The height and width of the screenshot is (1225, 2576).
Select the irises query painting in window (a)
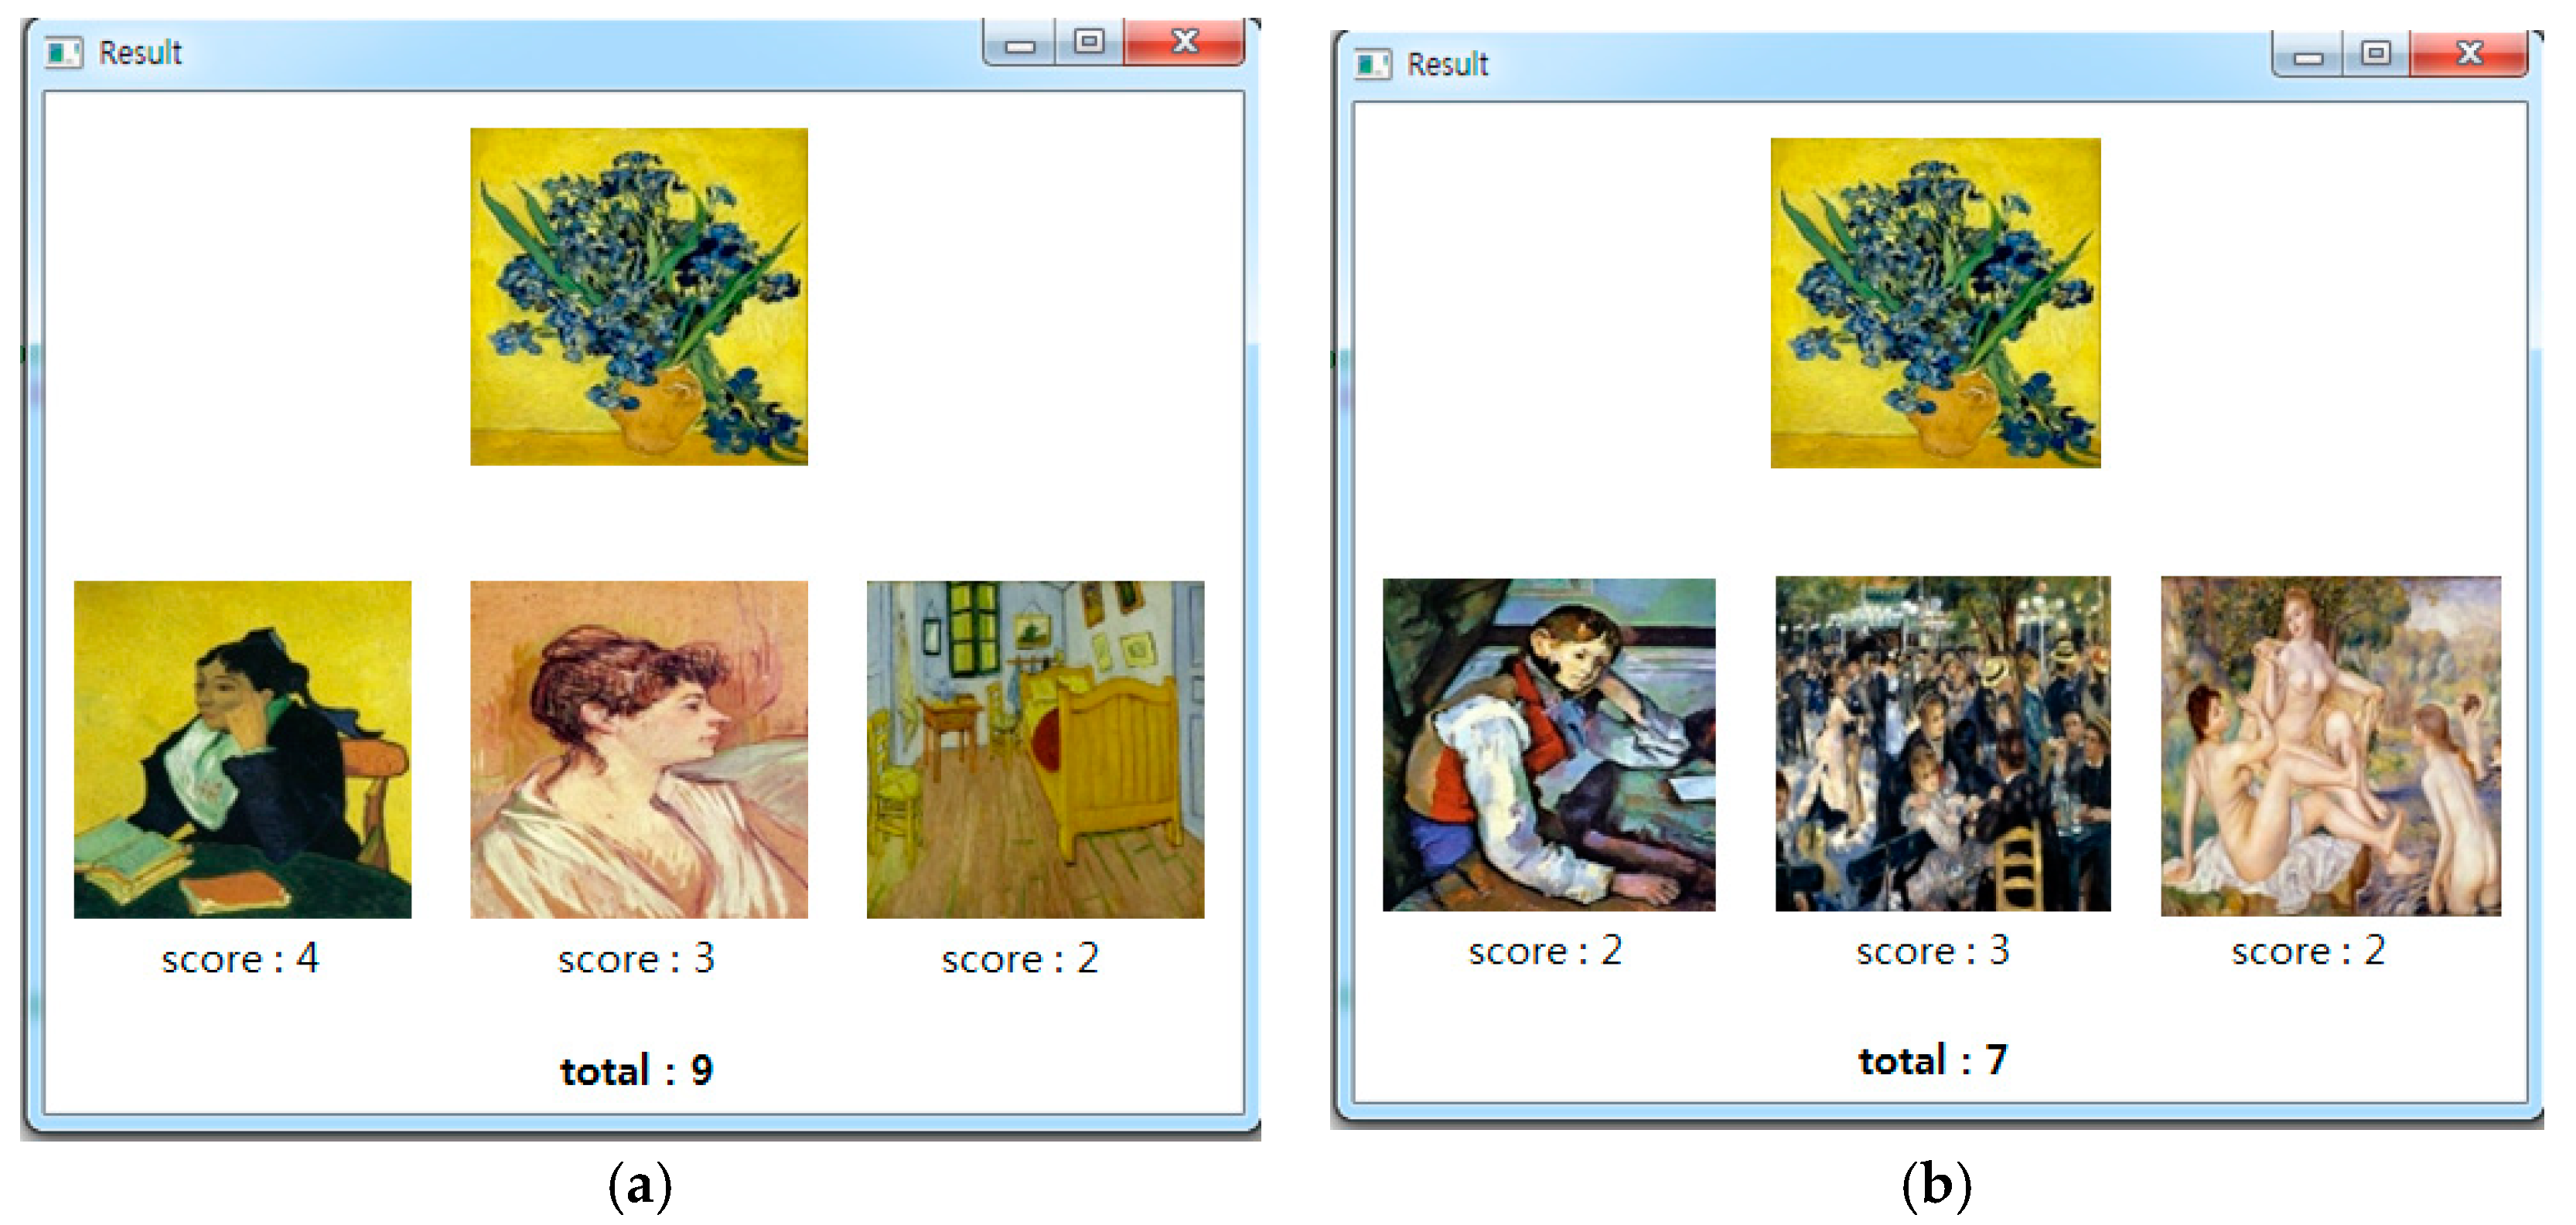(639, 297)
